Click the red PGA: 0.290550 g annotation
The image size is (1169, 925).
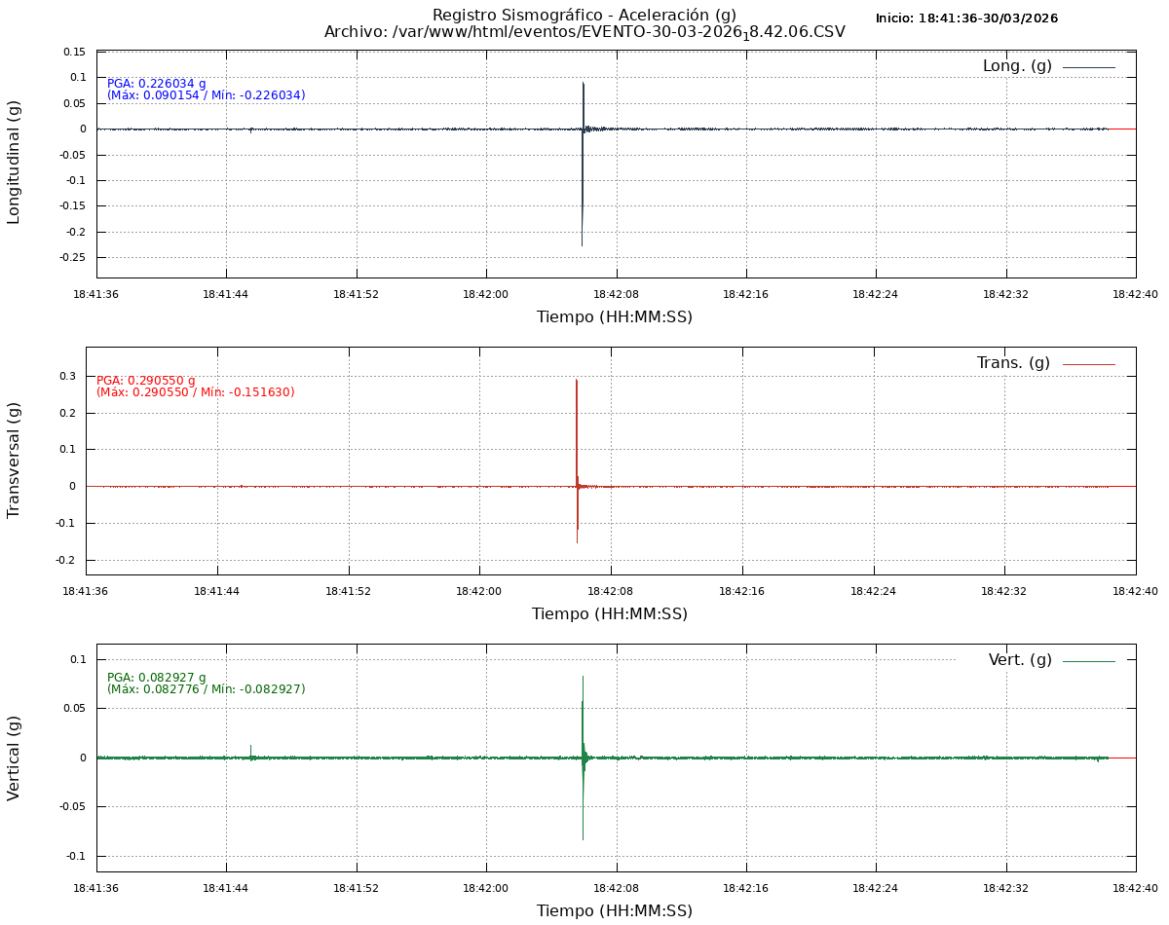146,381
